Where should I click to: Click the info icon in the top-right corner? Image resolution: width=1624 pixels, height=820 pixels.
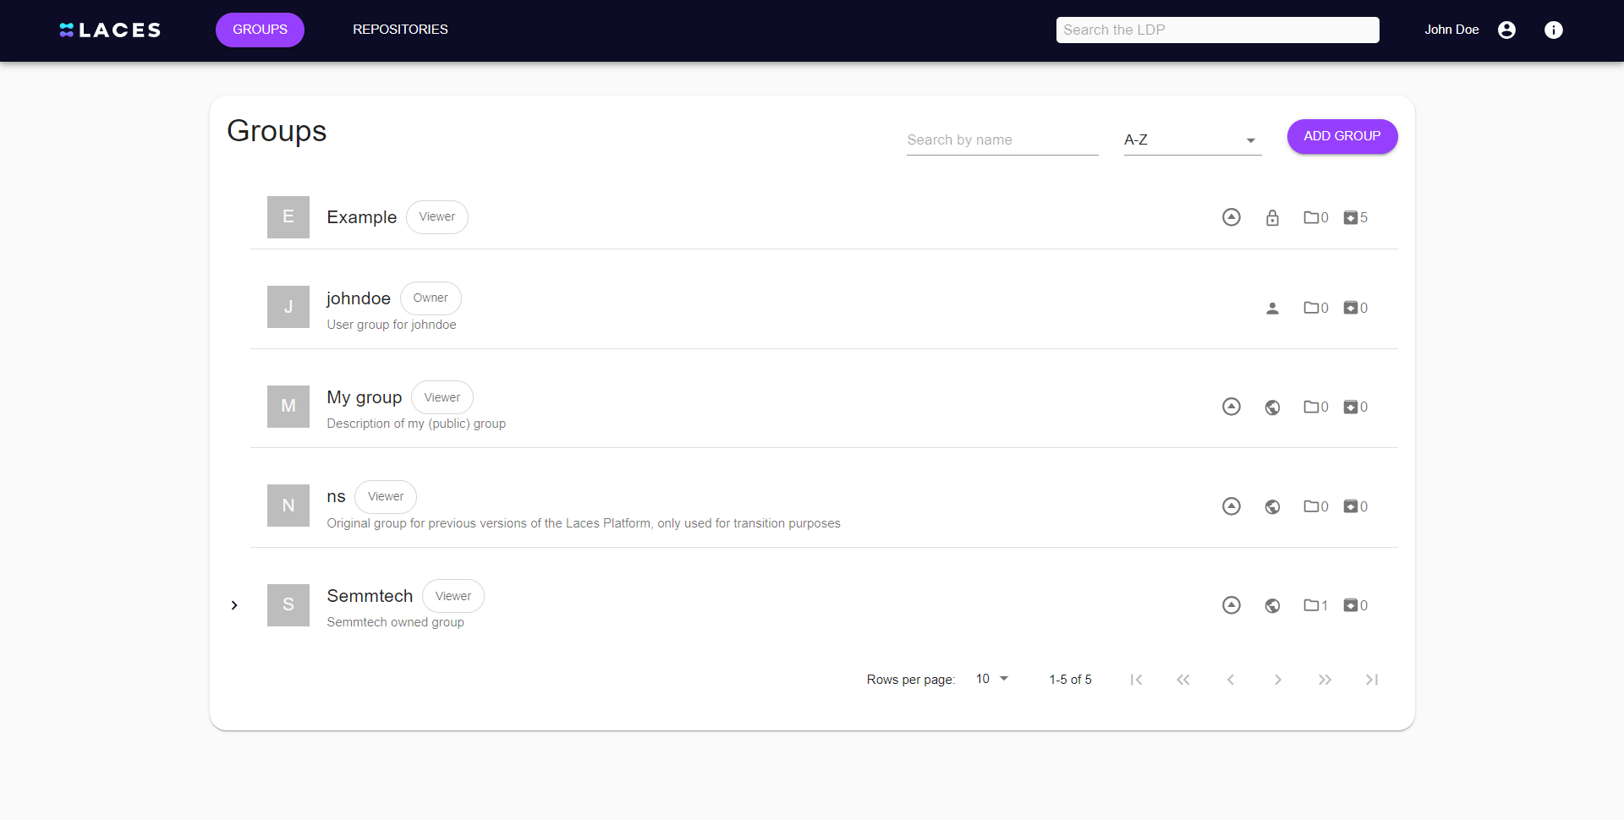click(1555, 30)
